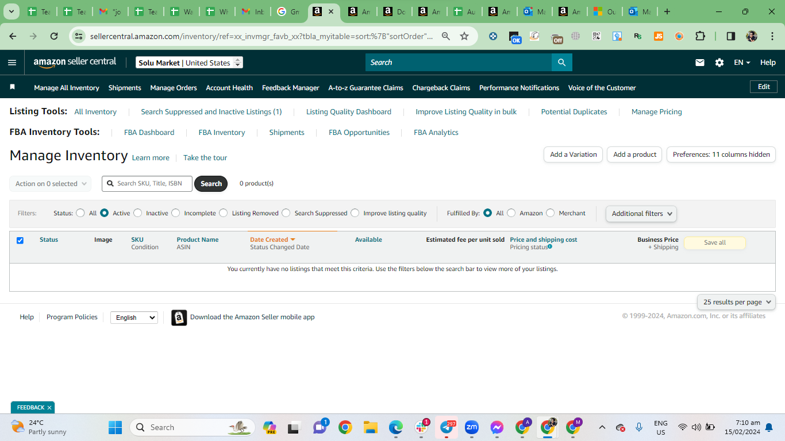Image resolution: width=785 pixels, height=441 pixels.
Task: Open the browser tab search chevron
Action: [12, 11]
